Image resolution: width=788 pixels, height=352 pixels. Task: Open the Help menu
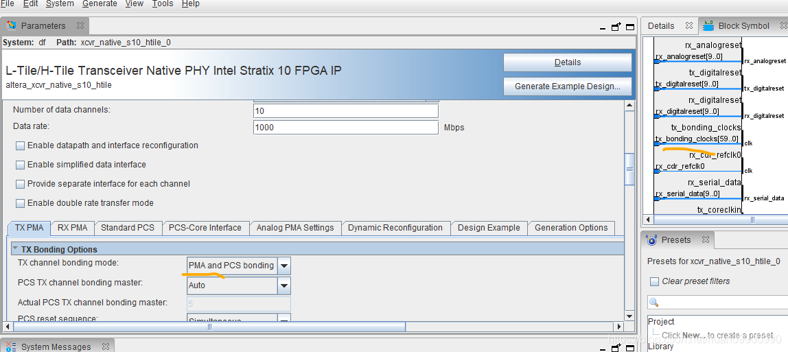190,3
